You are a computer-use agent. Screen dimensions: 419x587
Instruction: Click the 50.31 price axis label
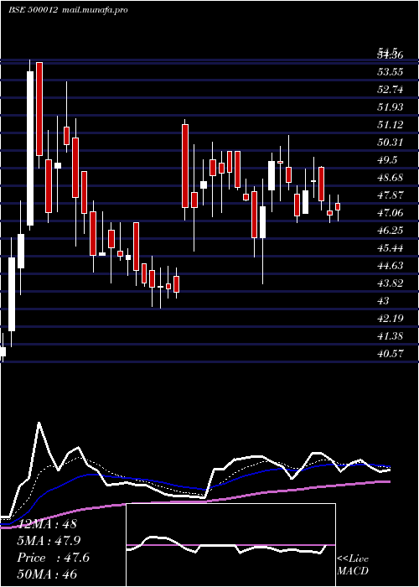point(391,143)
